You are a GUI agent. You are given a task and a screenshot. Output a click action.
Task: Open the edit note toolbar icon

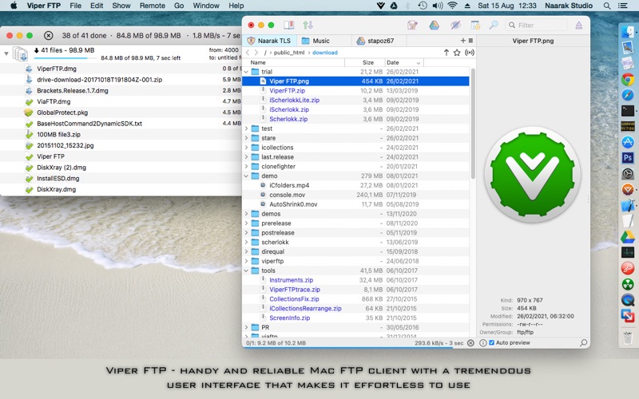pos(412,26)
